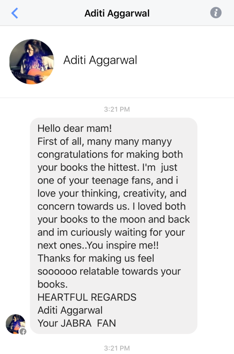View Aditi Aggarwal's large profile picture
The image size is (234, 354).
click(31, 62)
